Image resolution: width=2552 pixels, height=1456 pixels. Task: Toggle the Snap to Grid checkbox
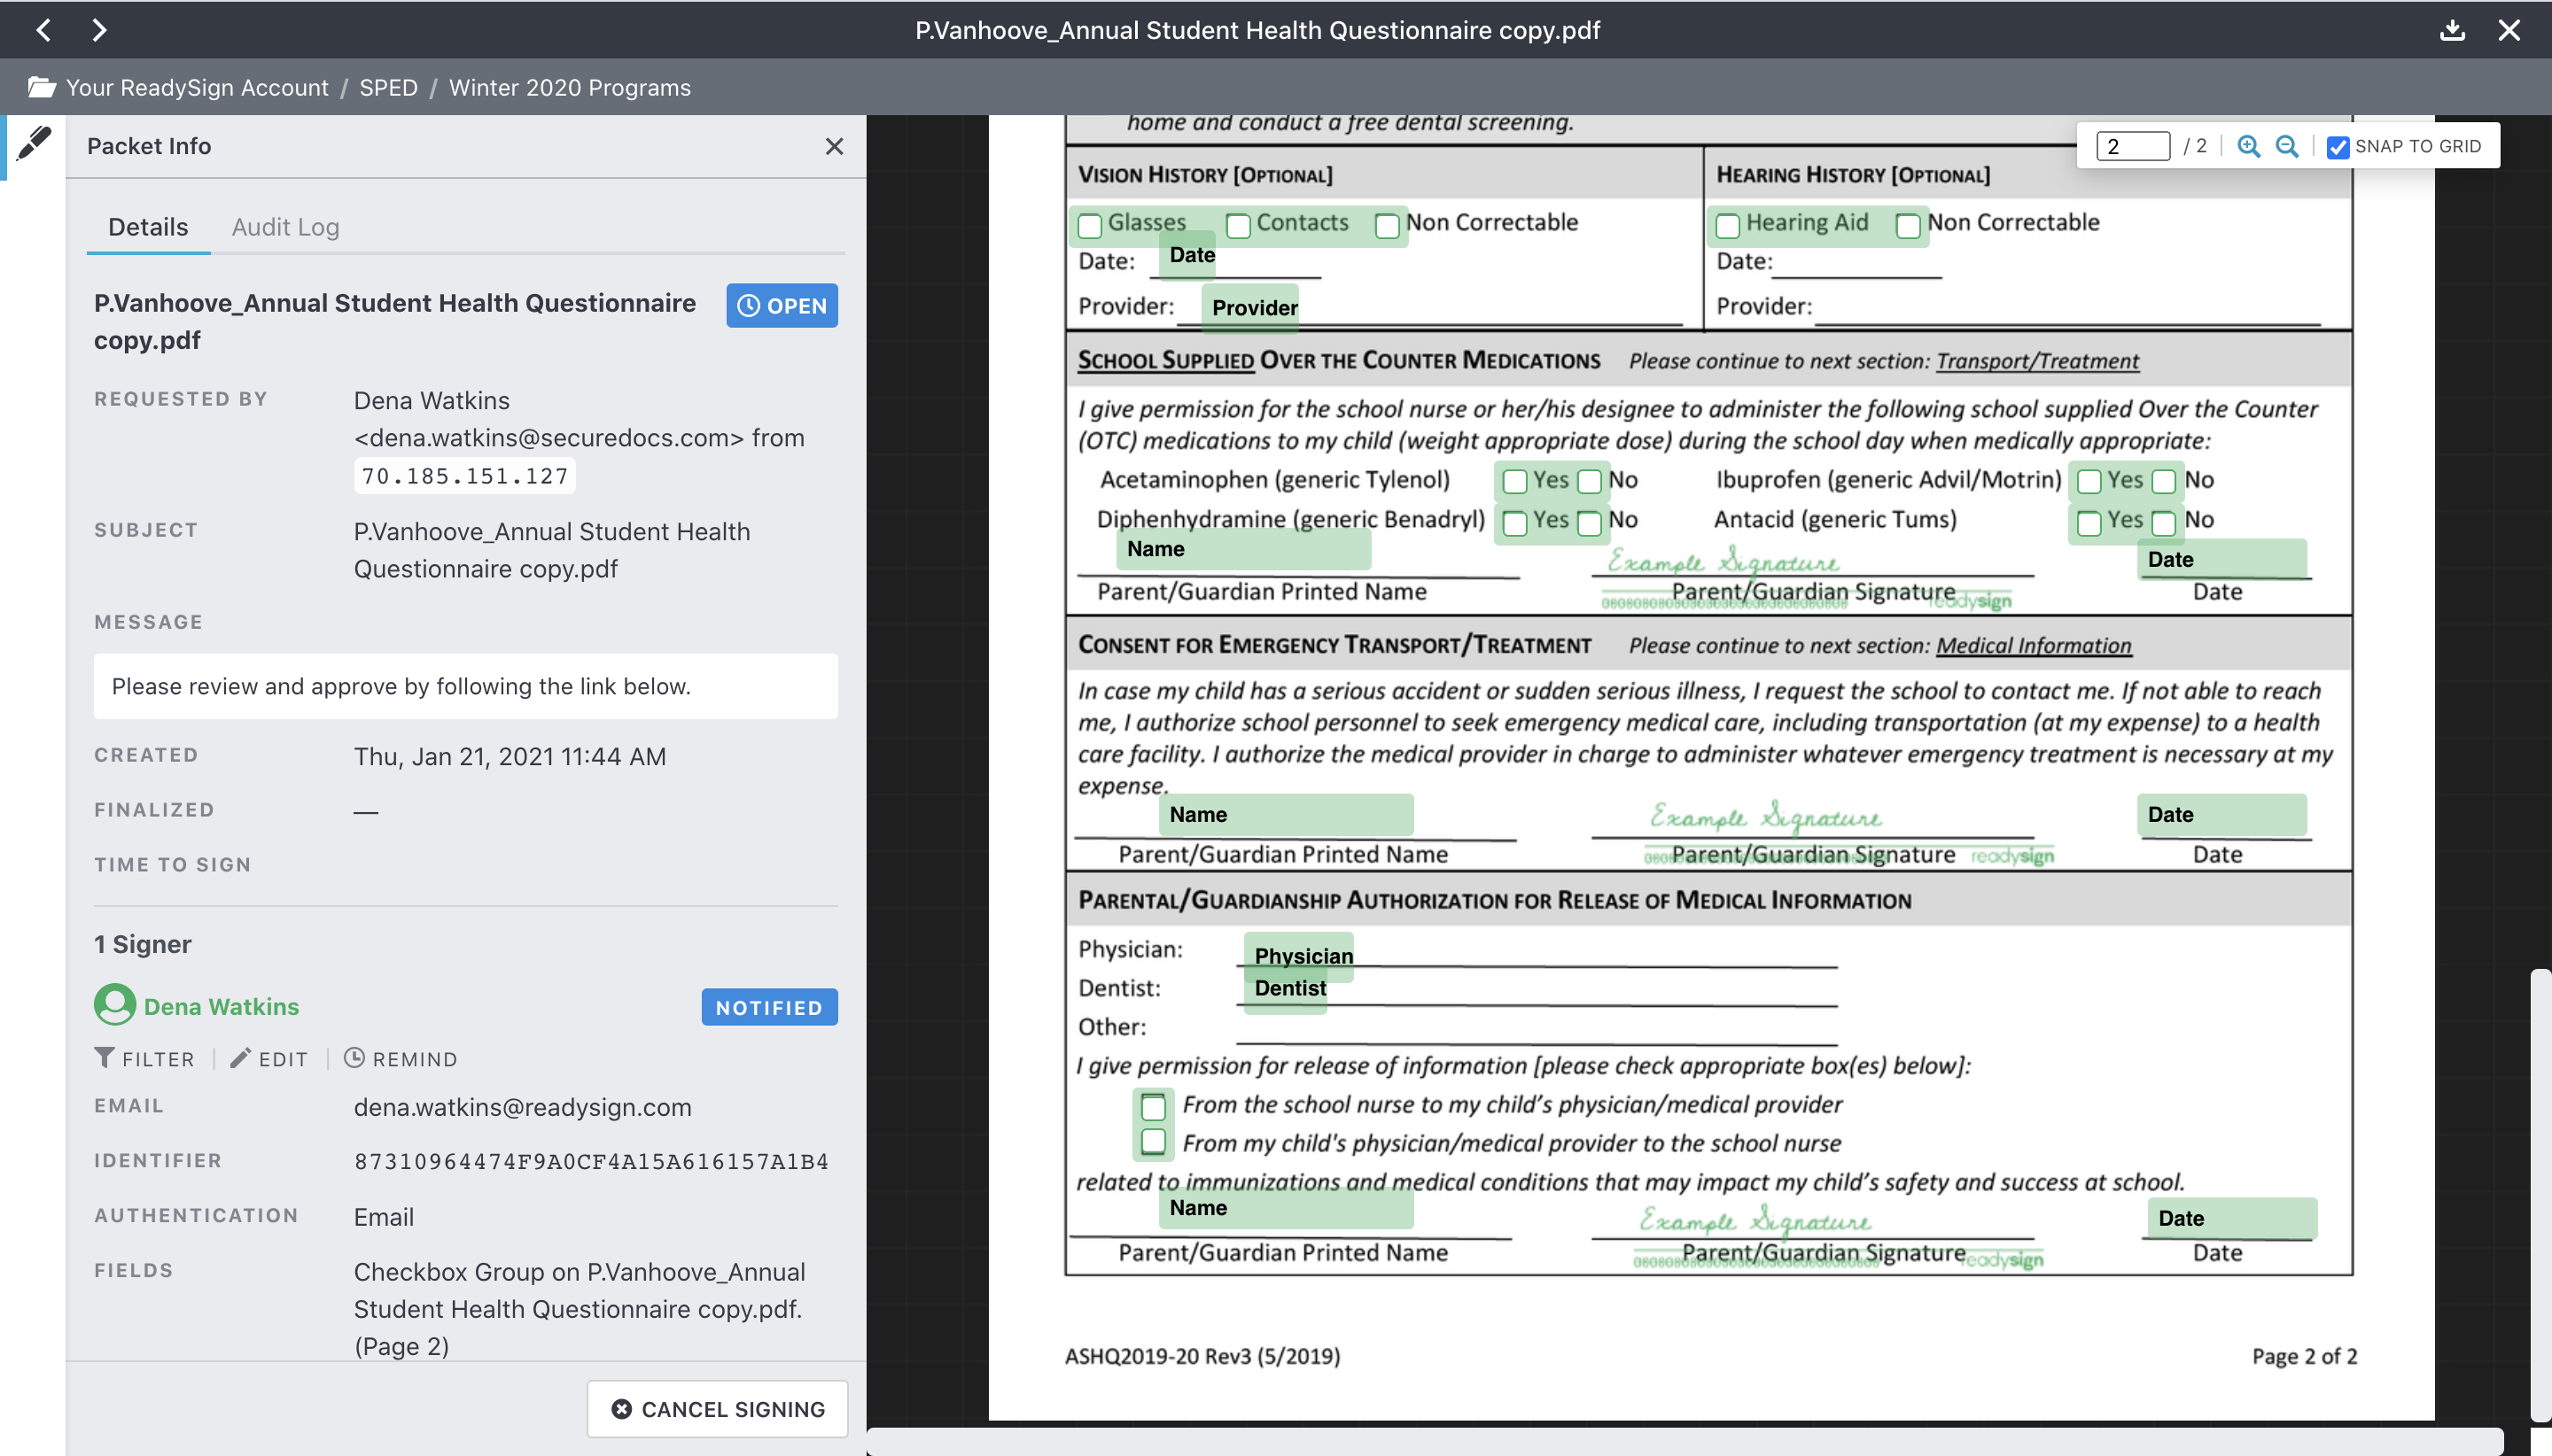(x=2338, y=147)
